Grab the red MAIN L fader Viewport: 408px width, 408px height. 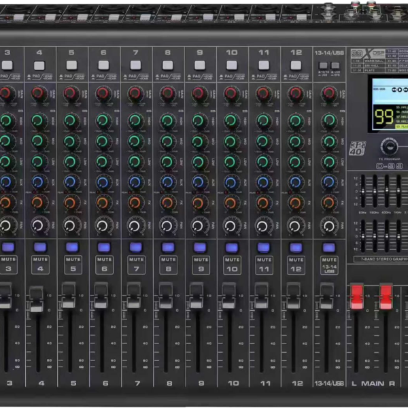(x=357, y=296)
